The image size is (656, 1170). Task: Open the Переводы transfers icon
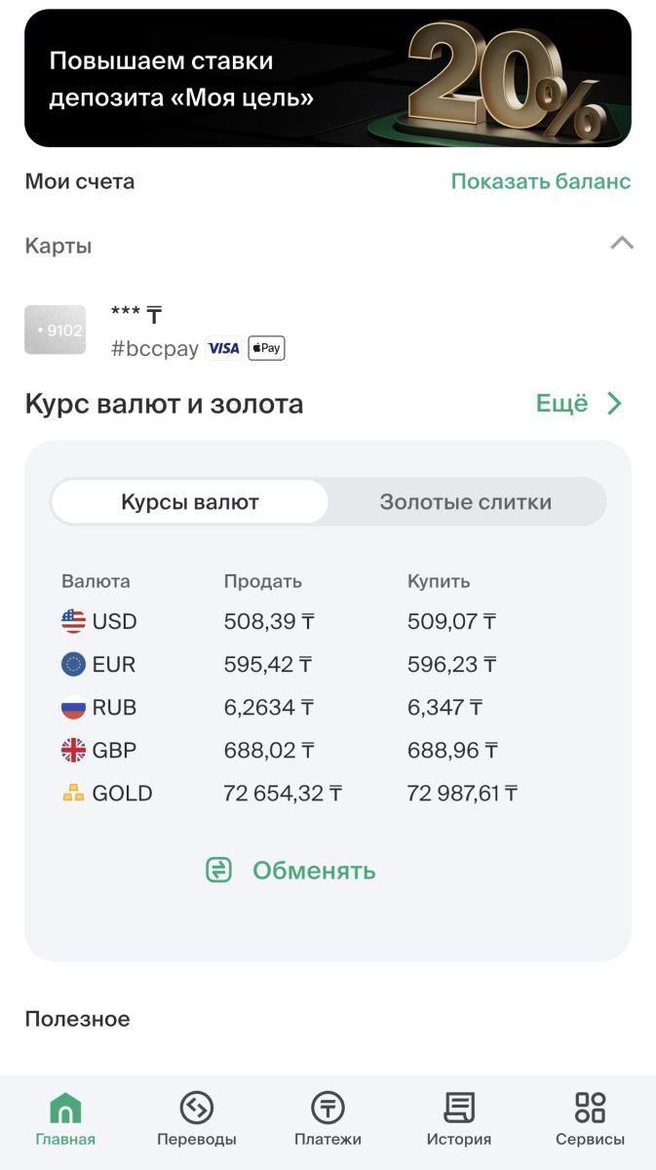tap(196, 1109)
